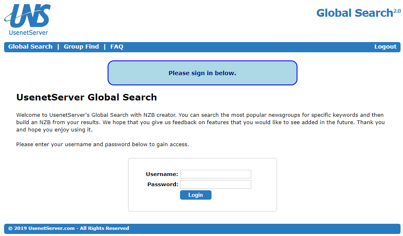Image resolution: width=403 pixels, height=236 pixels.
Task: Click the Global Search header title at top right
Action: tap(355, 13)
